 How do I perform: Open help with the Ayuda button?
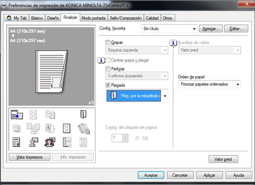(x=239, y=175)
